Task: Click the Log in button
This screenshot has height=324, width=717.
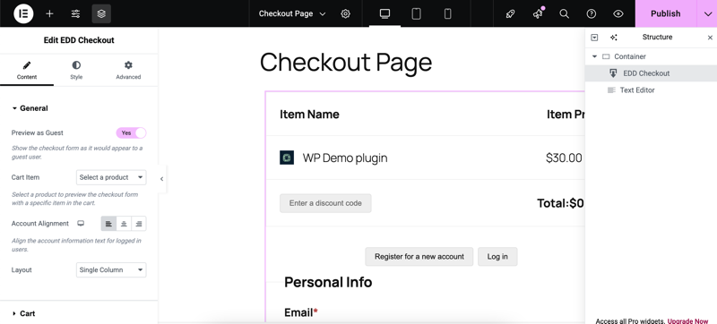Action: click(497, 257)
